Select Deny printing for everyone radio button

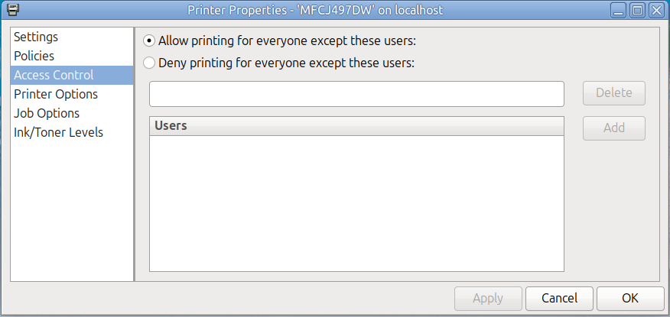pos(149,63)
